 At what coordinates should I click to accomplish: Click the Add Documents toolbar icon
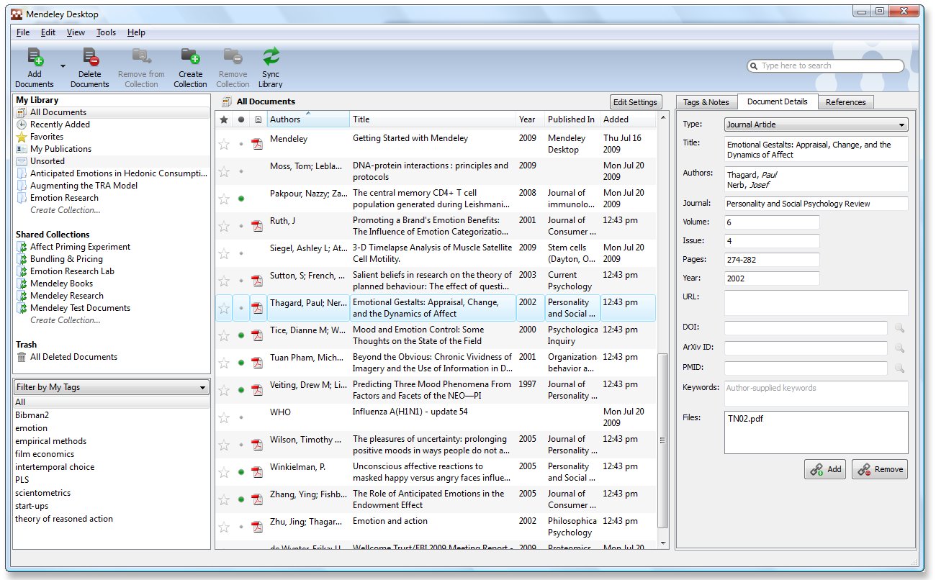point(35,58)
